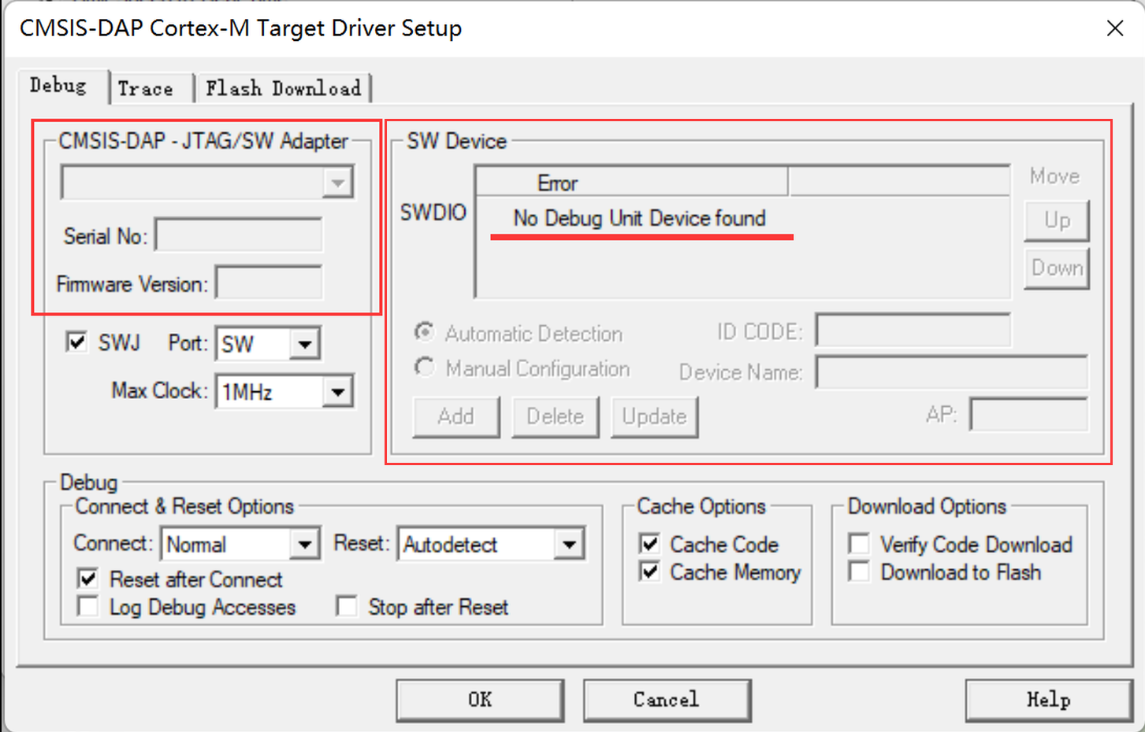Enable Verify Code Download checkbox
This screenshot has height=732, width=1145.
click(860, 544)
